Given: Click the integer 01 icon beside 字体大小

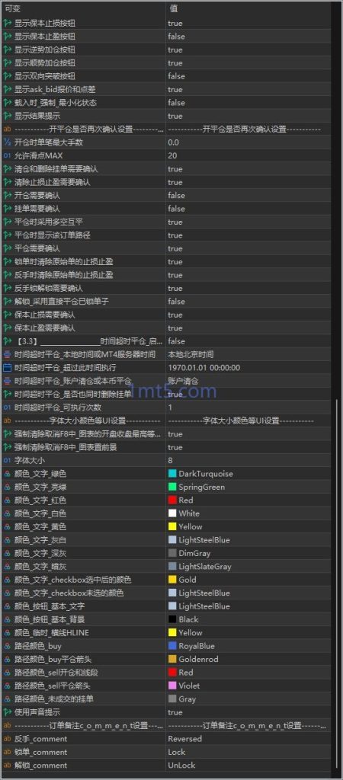Looking at the screenshot, I should tap(7, 461).
